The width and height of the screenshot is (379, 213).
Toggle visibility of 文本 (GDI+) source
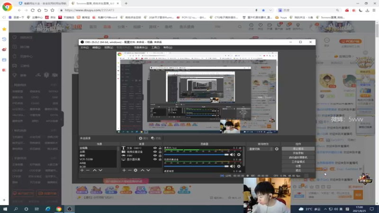tap(155, 148)
